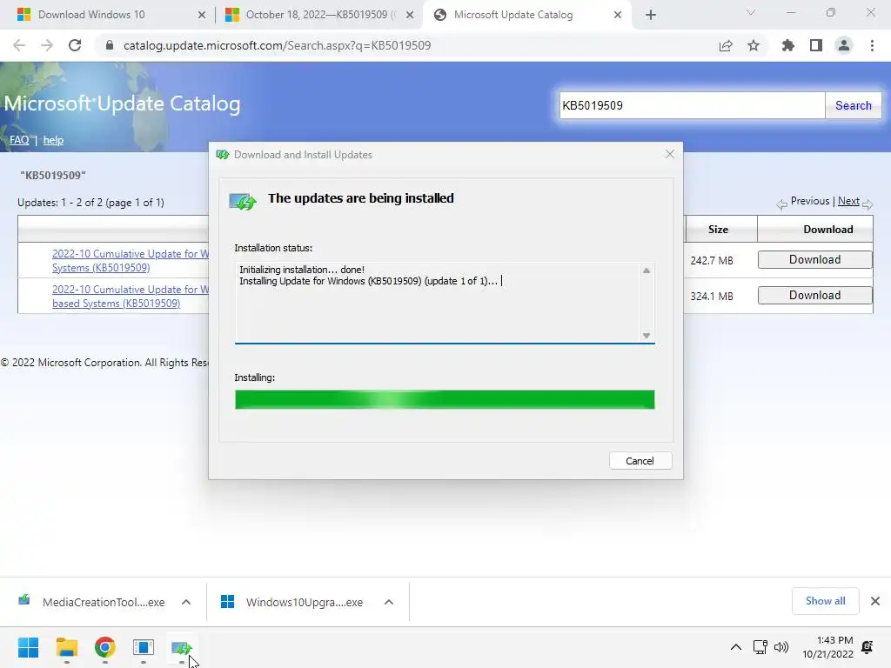Open a new browser tab
The height and width of the screenshot is (668, 891).
coord(651,15)
